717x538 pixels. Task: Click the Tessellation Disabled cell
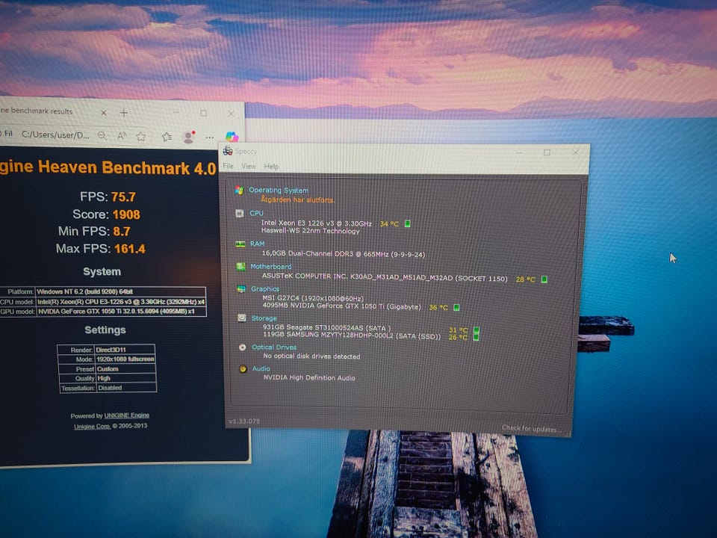tap(126, 388)
